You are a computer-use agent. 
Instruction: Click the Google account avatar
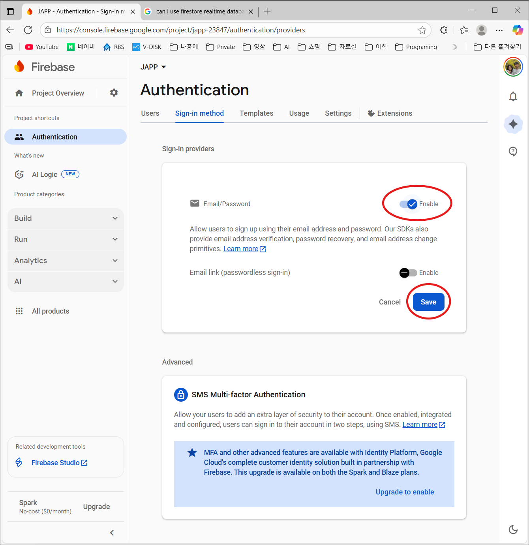click(513, 67)
